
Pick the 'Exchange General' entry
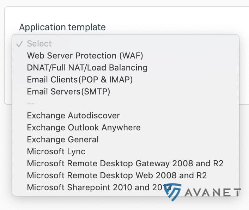63,140
